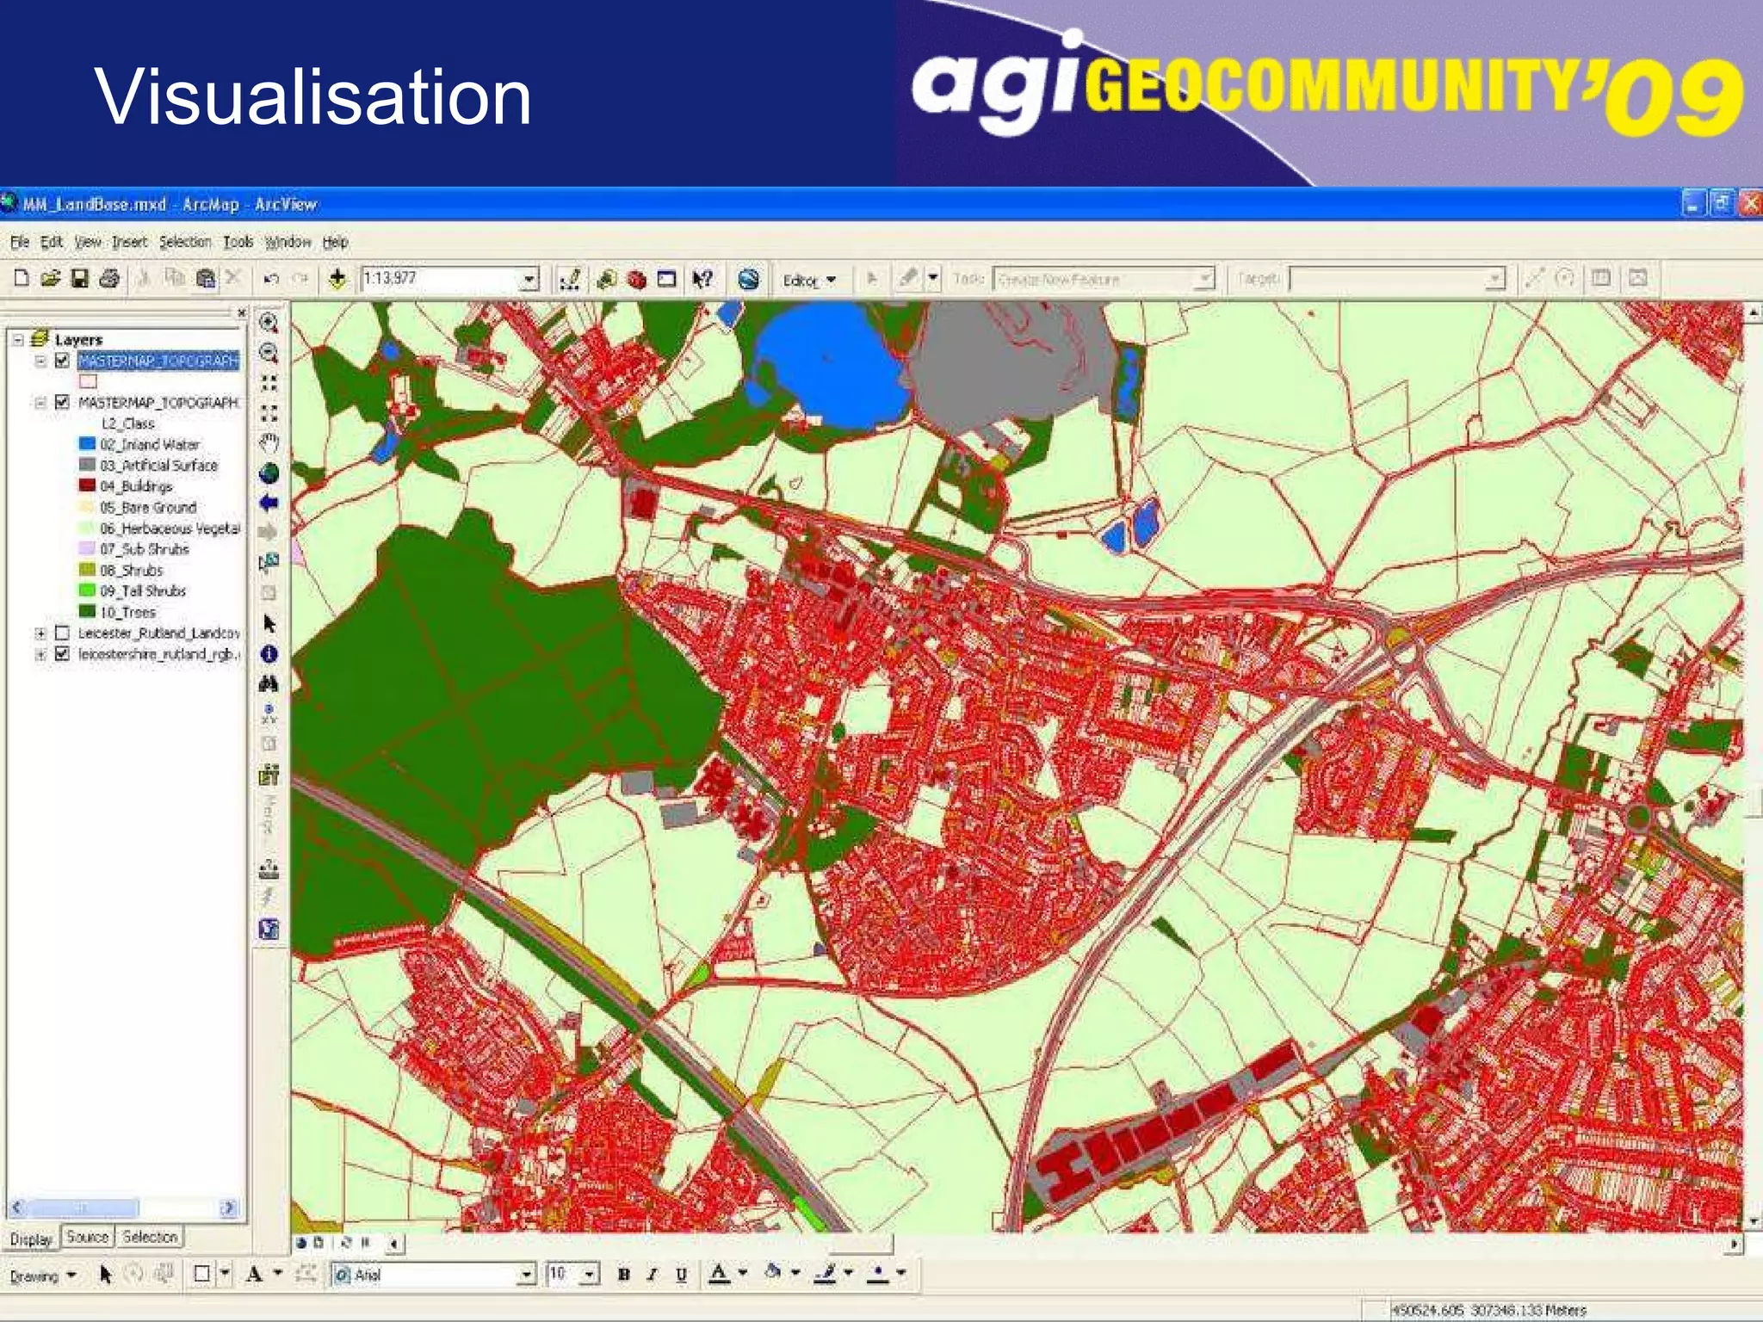Open the map scale dropdown

529,279
